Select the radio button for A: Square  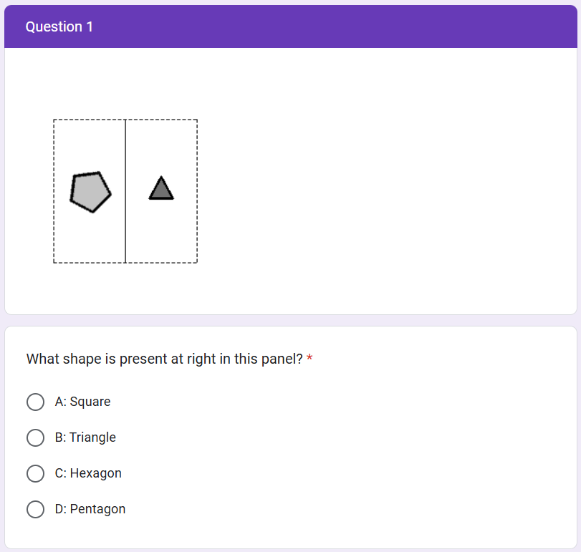tap(35, 402)
